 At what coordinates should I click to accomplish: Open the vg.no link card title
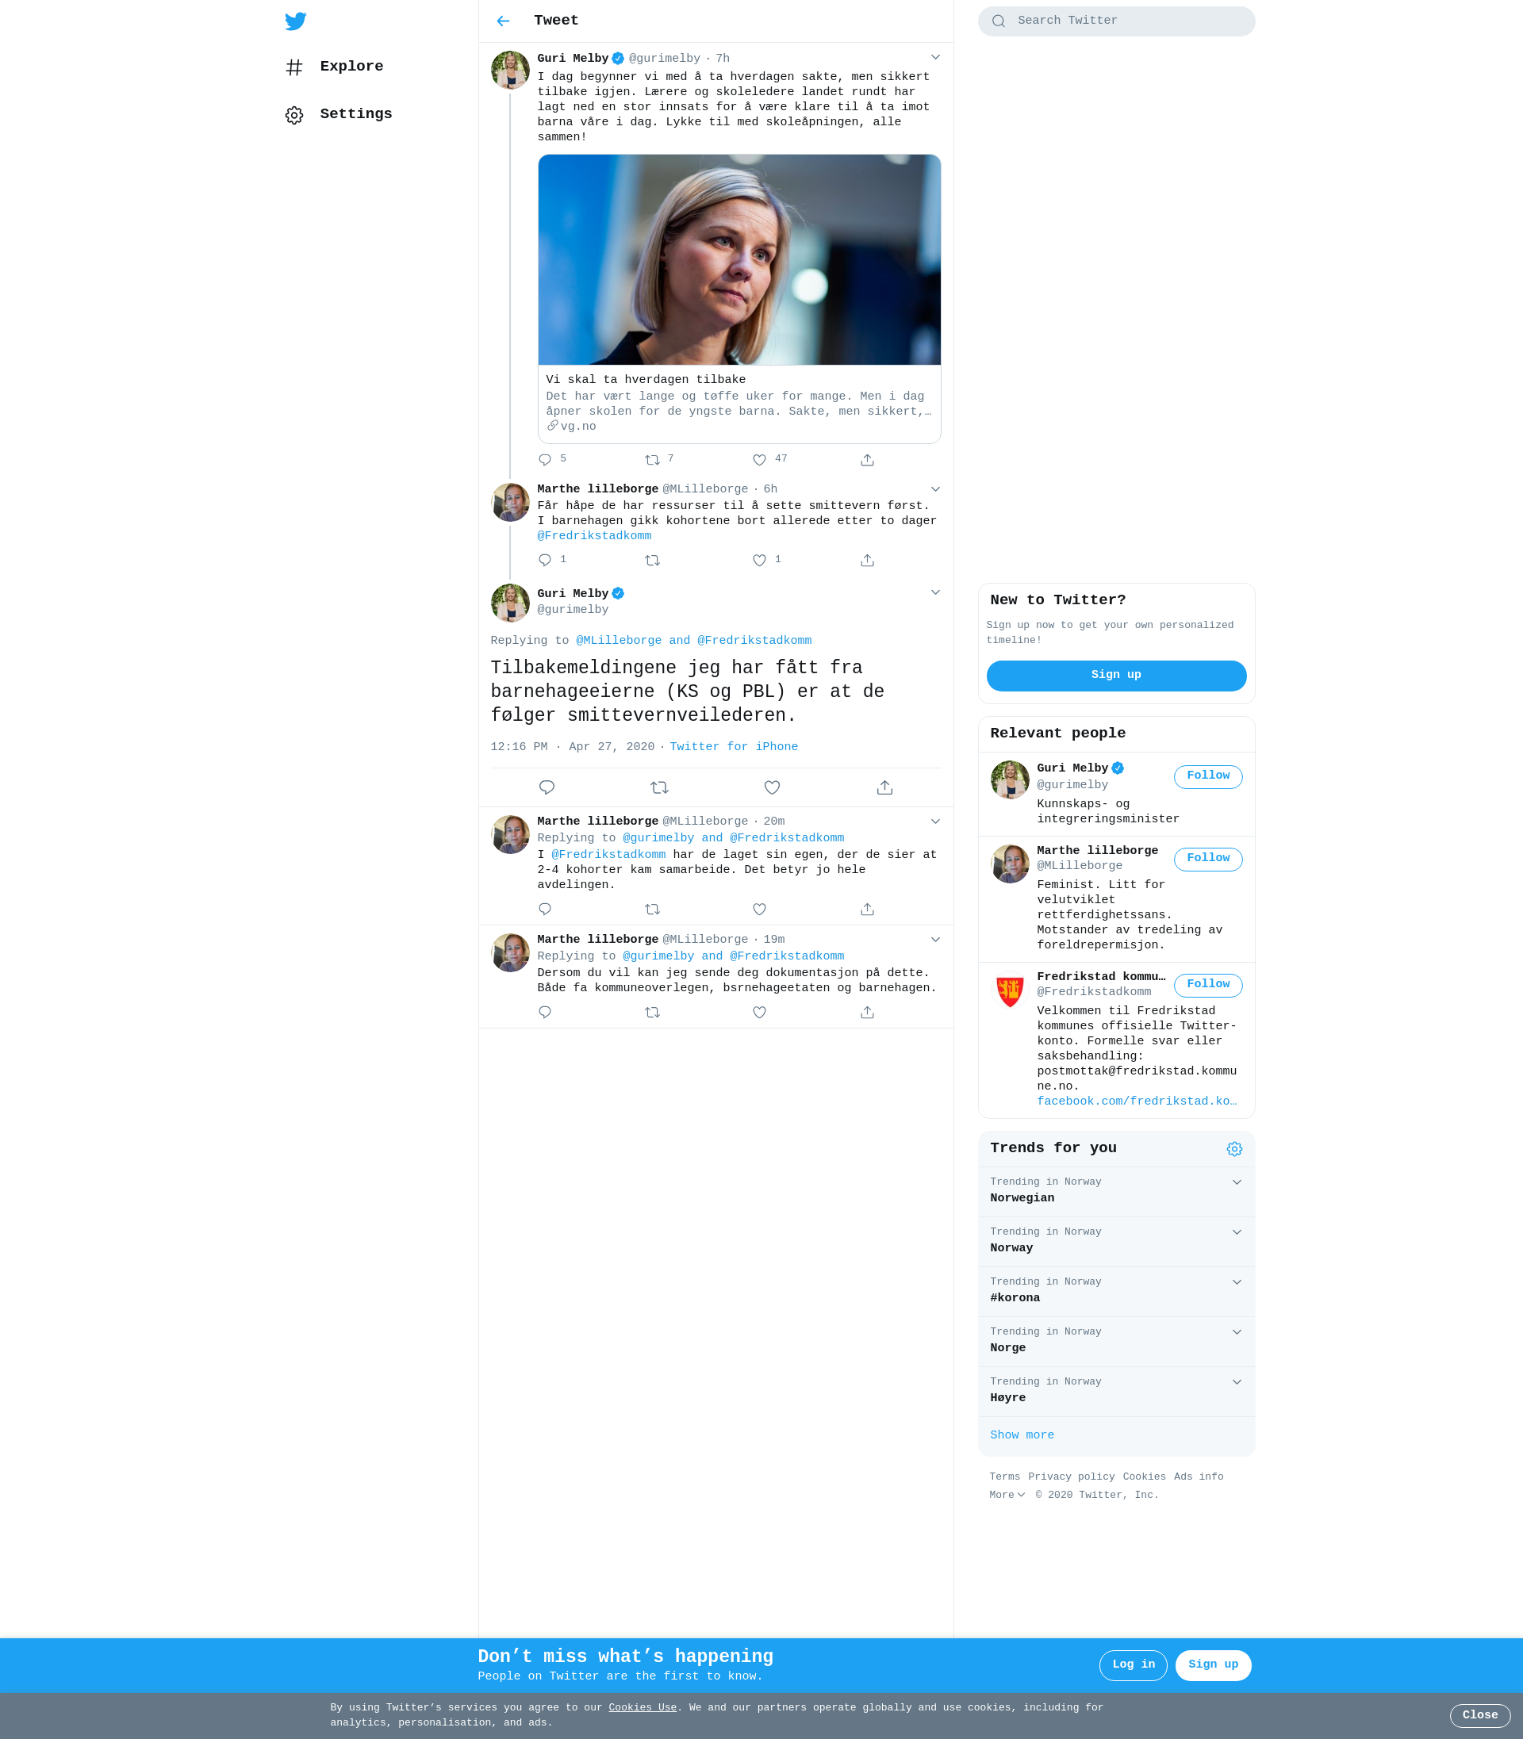[x=646, y=380]
